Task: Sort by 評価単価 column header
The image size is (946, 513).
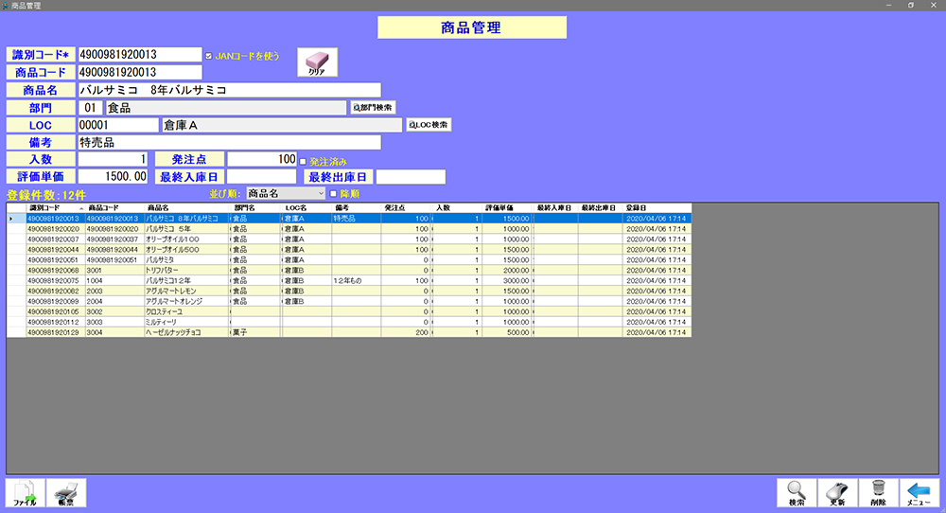Action: point(507,207)
